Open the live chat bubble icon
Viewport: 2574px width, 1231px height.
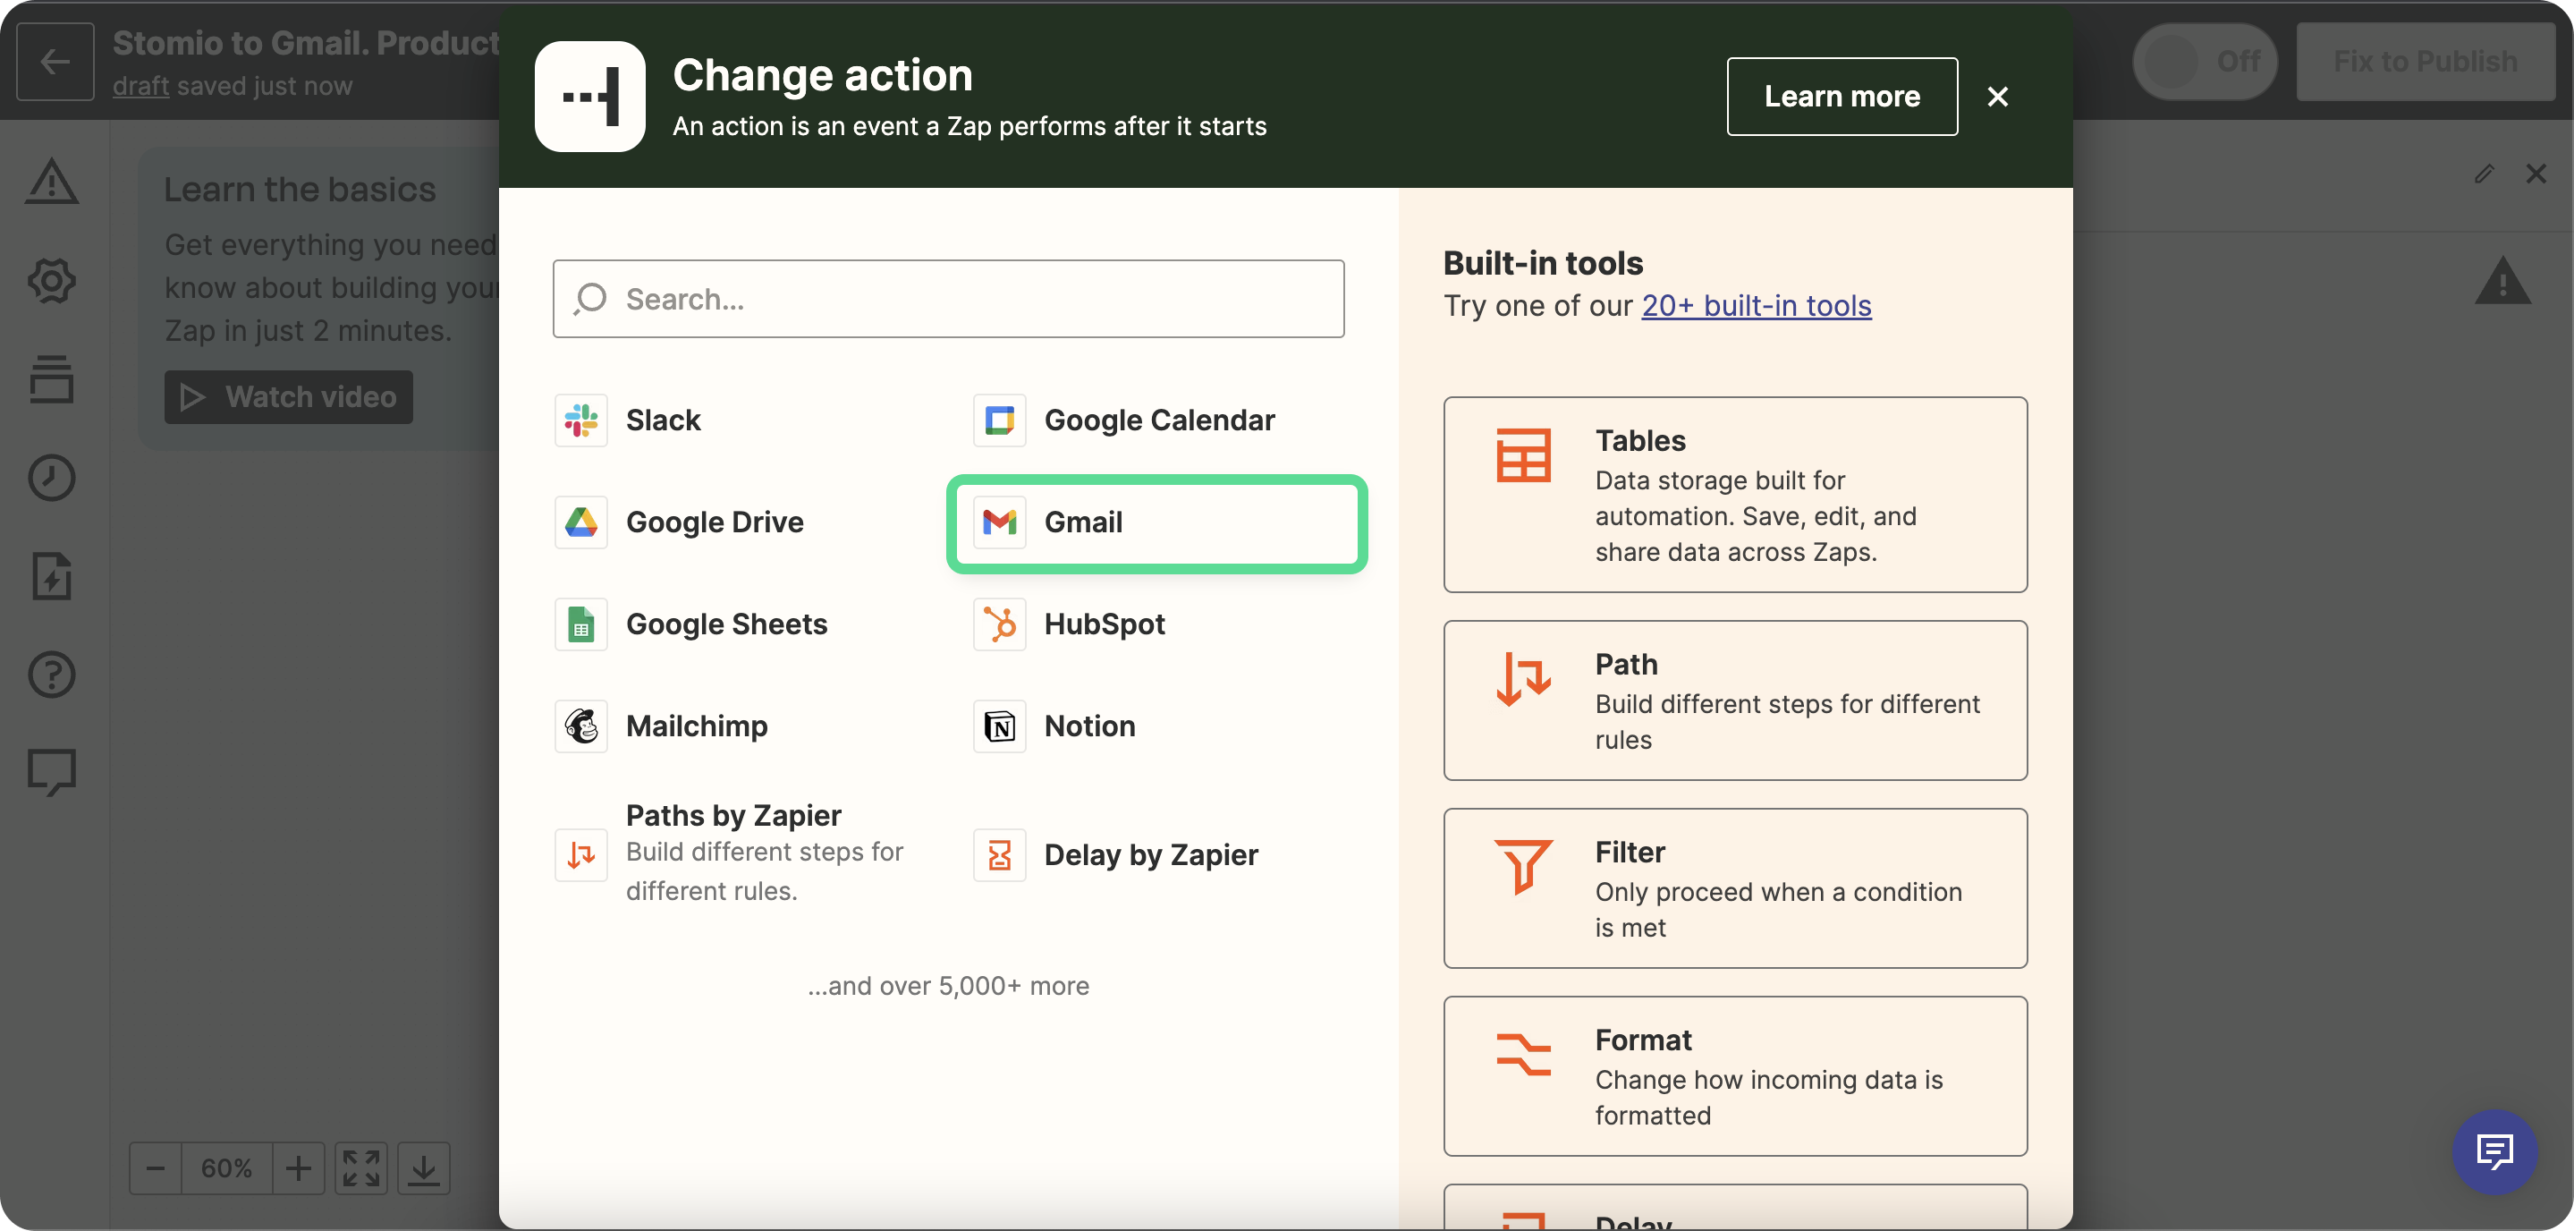pos(2494,1151)
